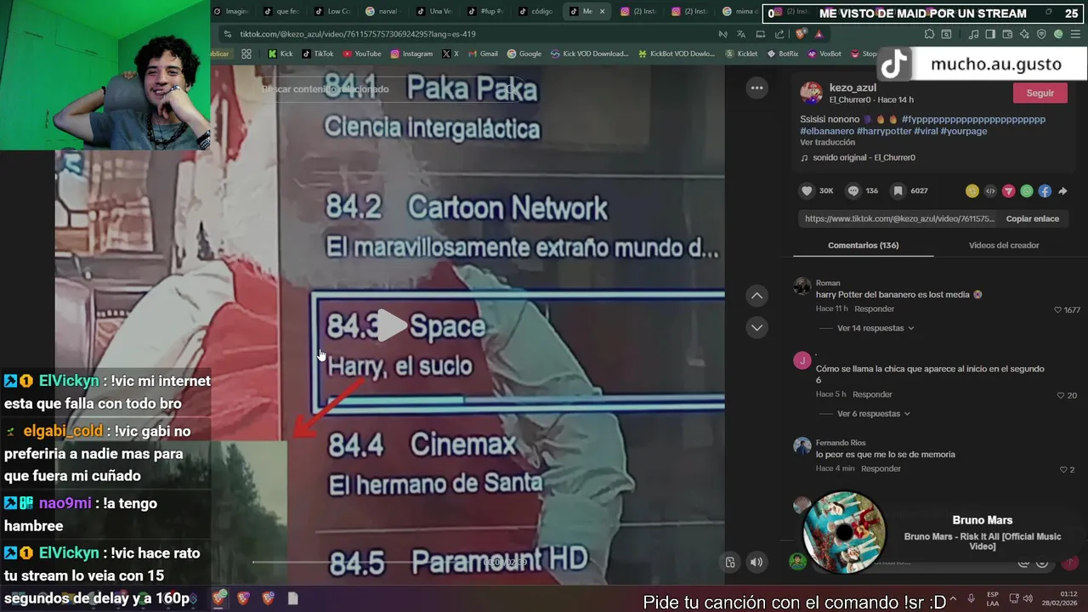Open the bookmark apps grid icon
The width and height of the screenshot is (1088, 612).
[x=246, y=54]
